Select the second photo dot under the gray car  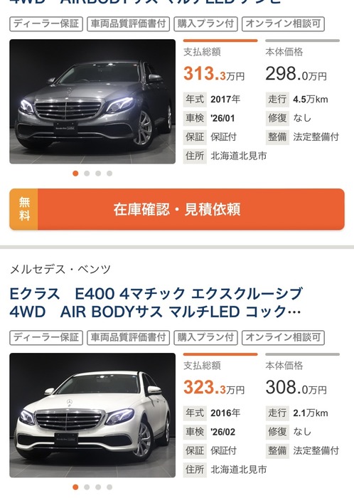point(87,174)
